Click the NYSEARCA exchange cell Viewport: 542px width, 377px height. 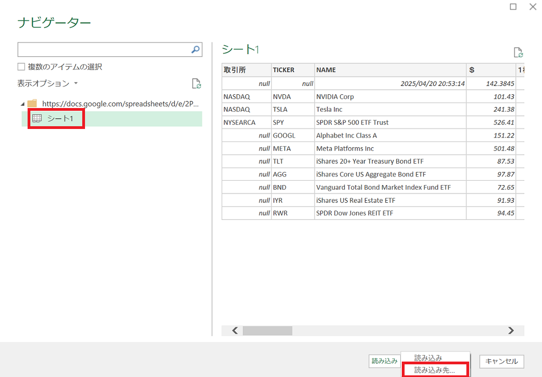coord(247,122)
